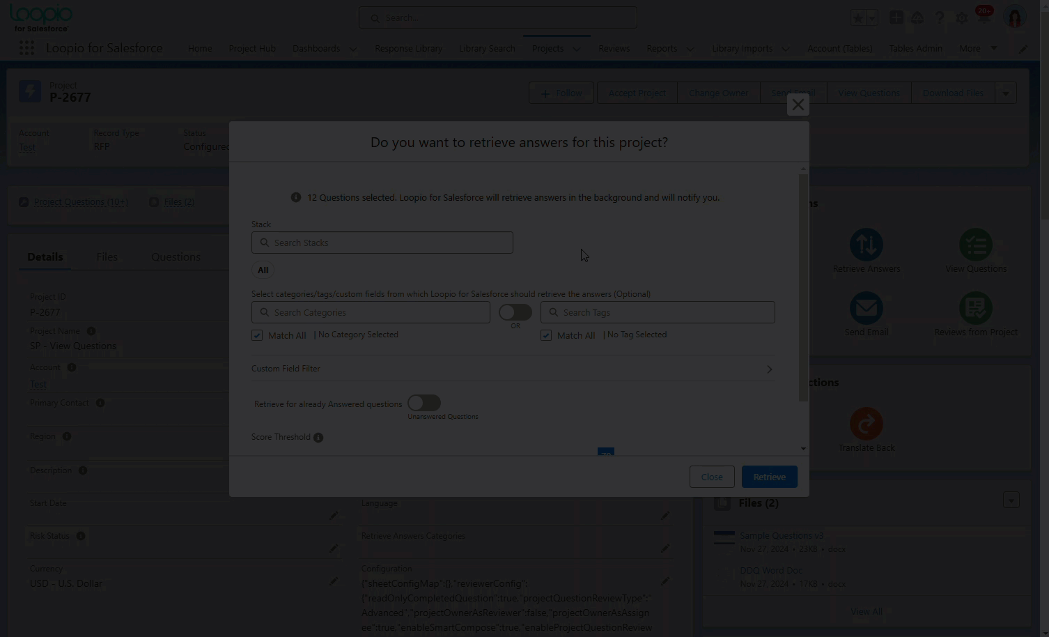Viewport: 1049px width, 637px height.
Task: Open the Help question mark icon
Action: 940,18
